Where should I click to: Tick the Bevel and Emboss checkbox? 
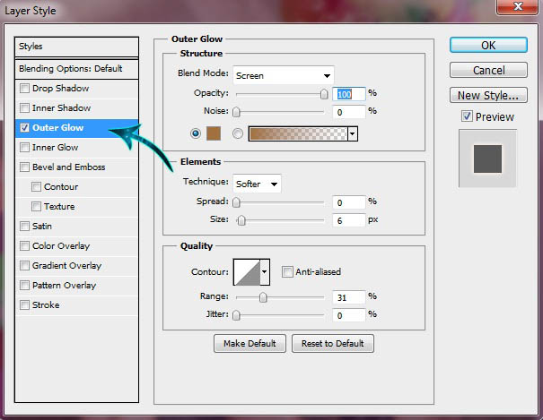(x=24, y=167)
